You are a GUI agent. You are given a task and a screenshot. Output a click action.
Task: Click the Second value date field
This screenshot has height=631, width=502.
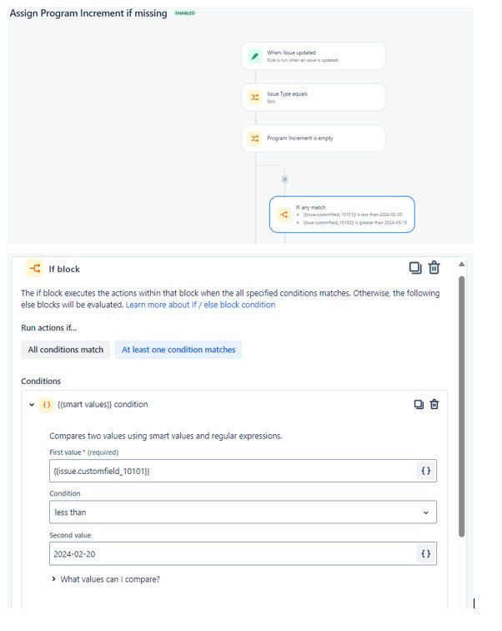233,553
